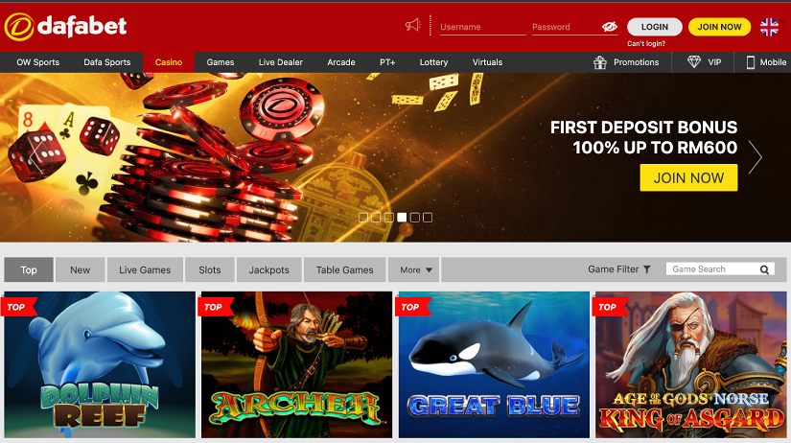This screenshot has height=443, width=791.
Task: Click the VIP diamond icon
Action: pos(694,62)
